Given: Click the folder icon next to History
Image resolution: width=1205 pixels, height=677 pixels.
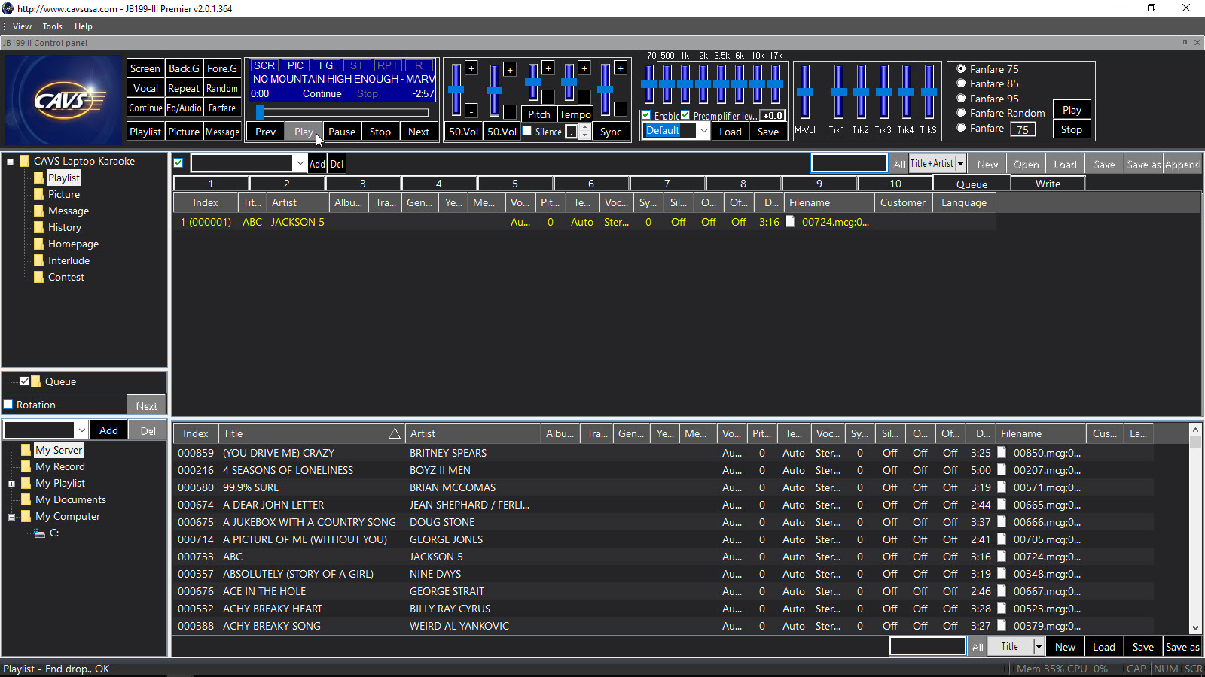Looking at the screenshot, I should point(39,227).
